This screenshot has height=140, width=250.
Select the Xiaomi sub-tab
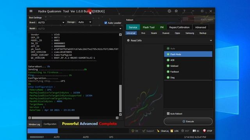(154, 33)
